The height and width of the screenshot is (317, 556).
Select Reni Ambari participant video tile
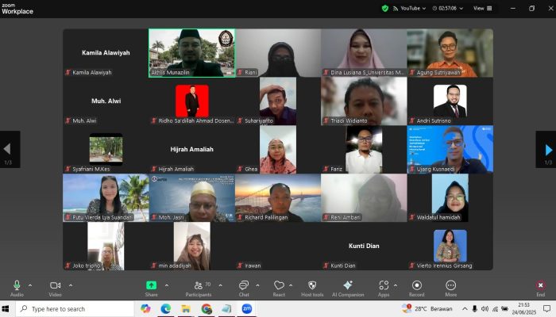[364, 198]
